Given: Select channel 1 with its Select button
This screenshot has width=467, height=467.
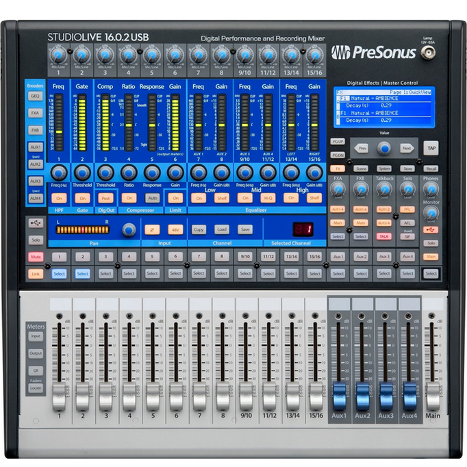Looking at the screenshot, I should pyautogui.click(x=59, y=274).
